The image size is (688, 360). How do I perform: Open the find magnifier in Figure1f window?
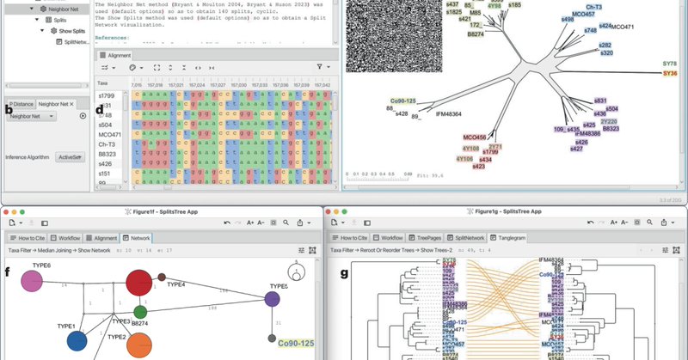point(286,223)
